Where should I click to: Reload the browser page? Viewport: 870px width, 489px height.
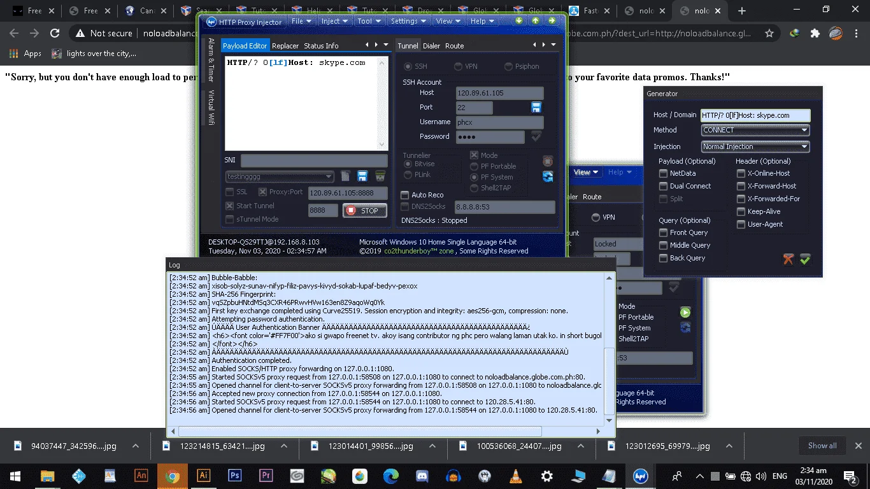tap(55, 34)
